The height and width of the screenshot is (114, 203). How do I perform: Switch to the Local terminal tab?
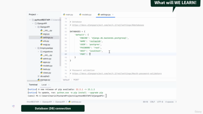44,85
